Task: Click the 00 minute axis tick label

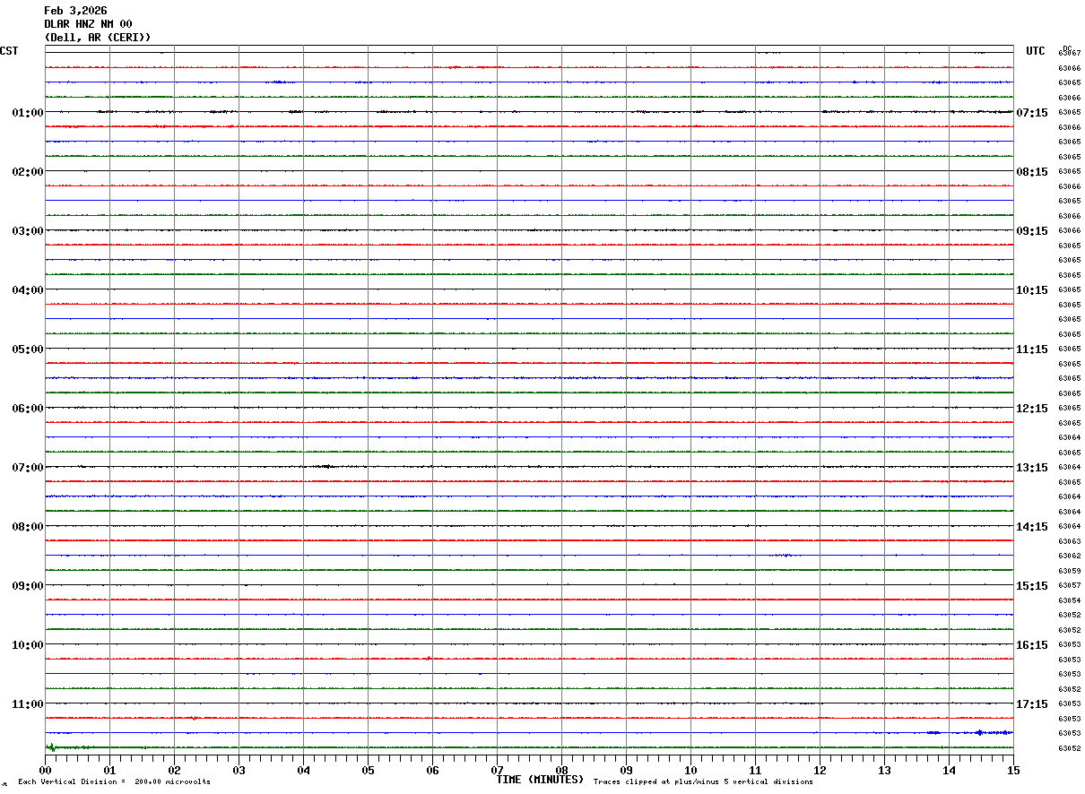Action: pos(46,770)
